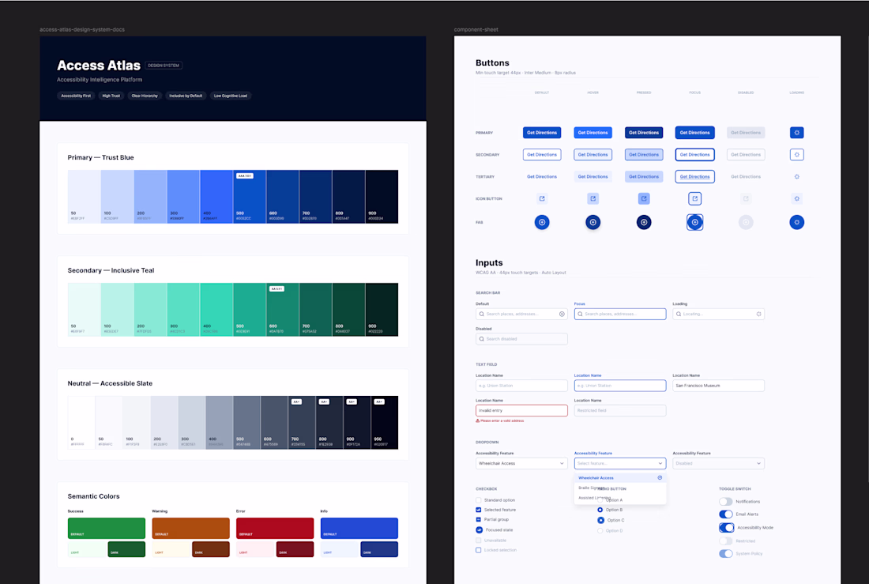
Task: Toggle the Focused state checkbox
Action: (x=479, y=529)
